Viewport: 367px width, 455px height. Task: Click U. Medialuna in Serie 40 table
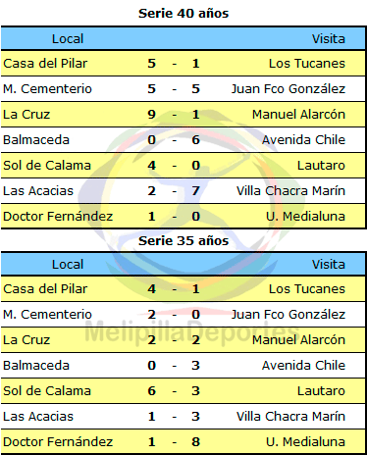305,217
